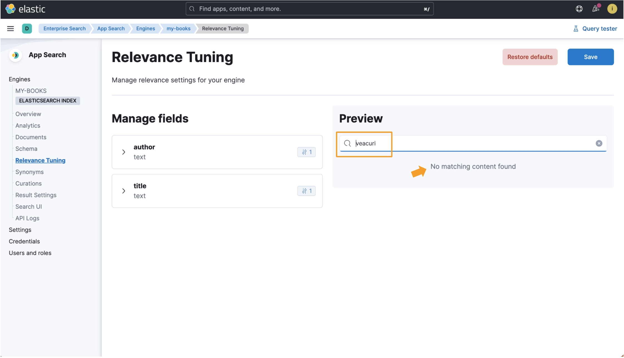
Task: Open Overview in the sidebar
Action: pyautogui.click(x=28, y=114)
